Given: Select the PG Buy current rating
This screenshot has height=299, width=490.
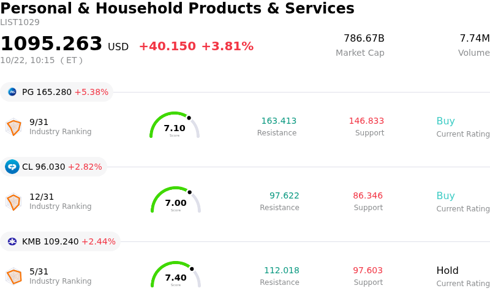Looking at the screenshot, I should pyautogui.click(x=446, y=121).
